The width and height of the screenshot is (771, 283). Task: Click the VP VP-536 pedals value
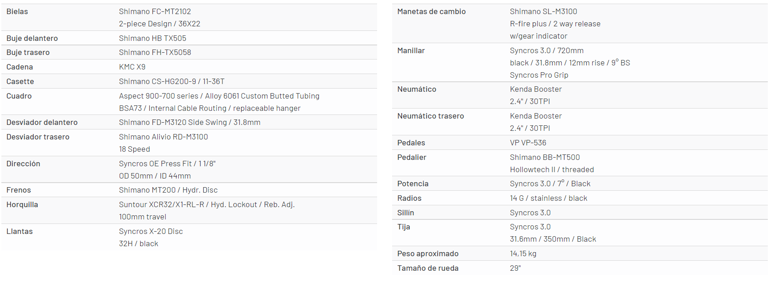528,143
